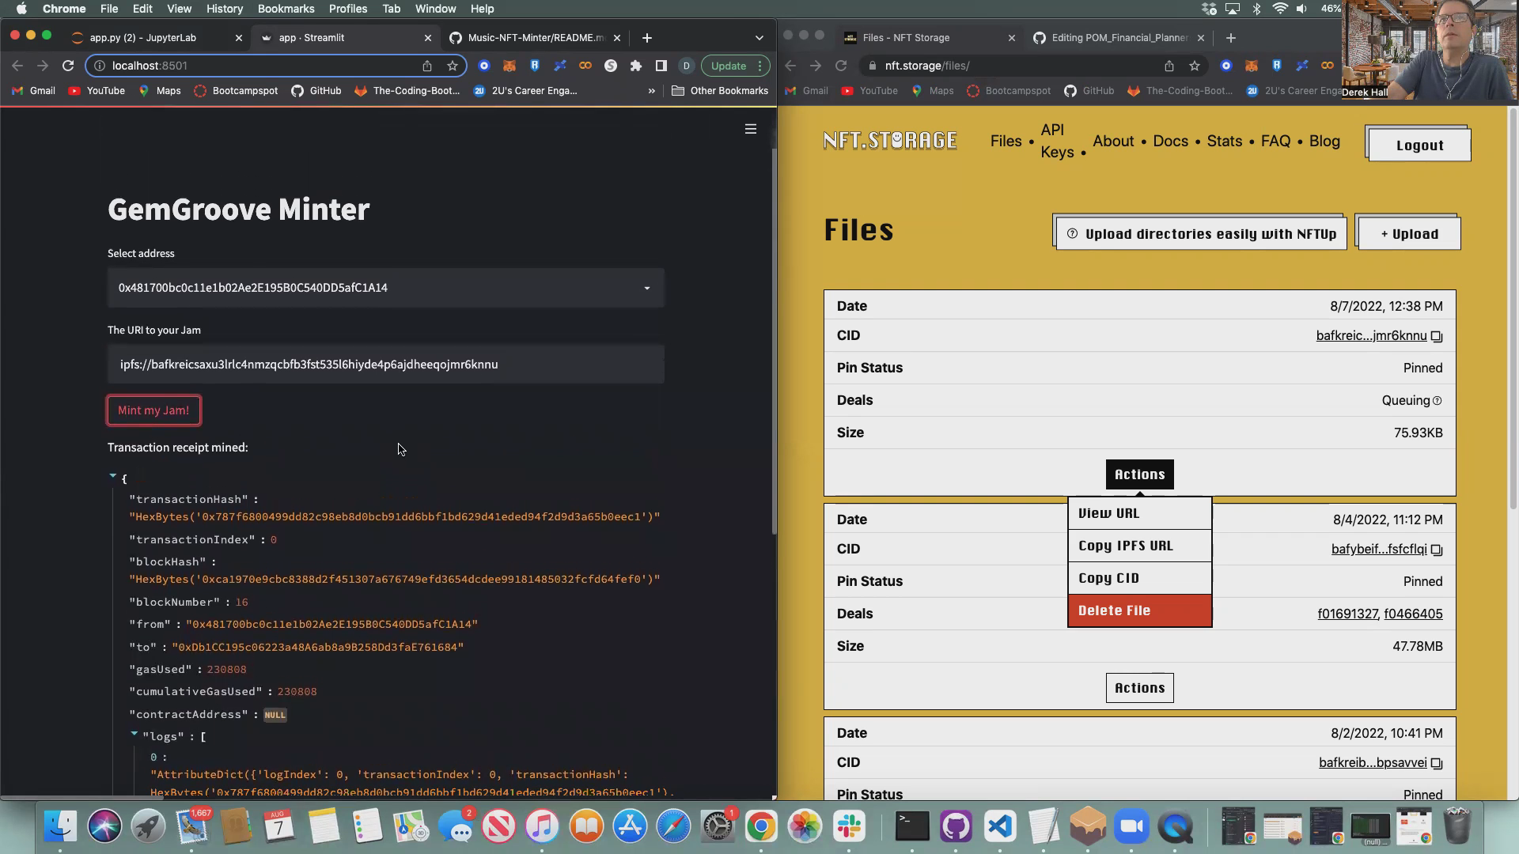Open new tab in left Chrome window
Image resolution: width=1519 pixels, height=854 pixels.
point(647,37)
